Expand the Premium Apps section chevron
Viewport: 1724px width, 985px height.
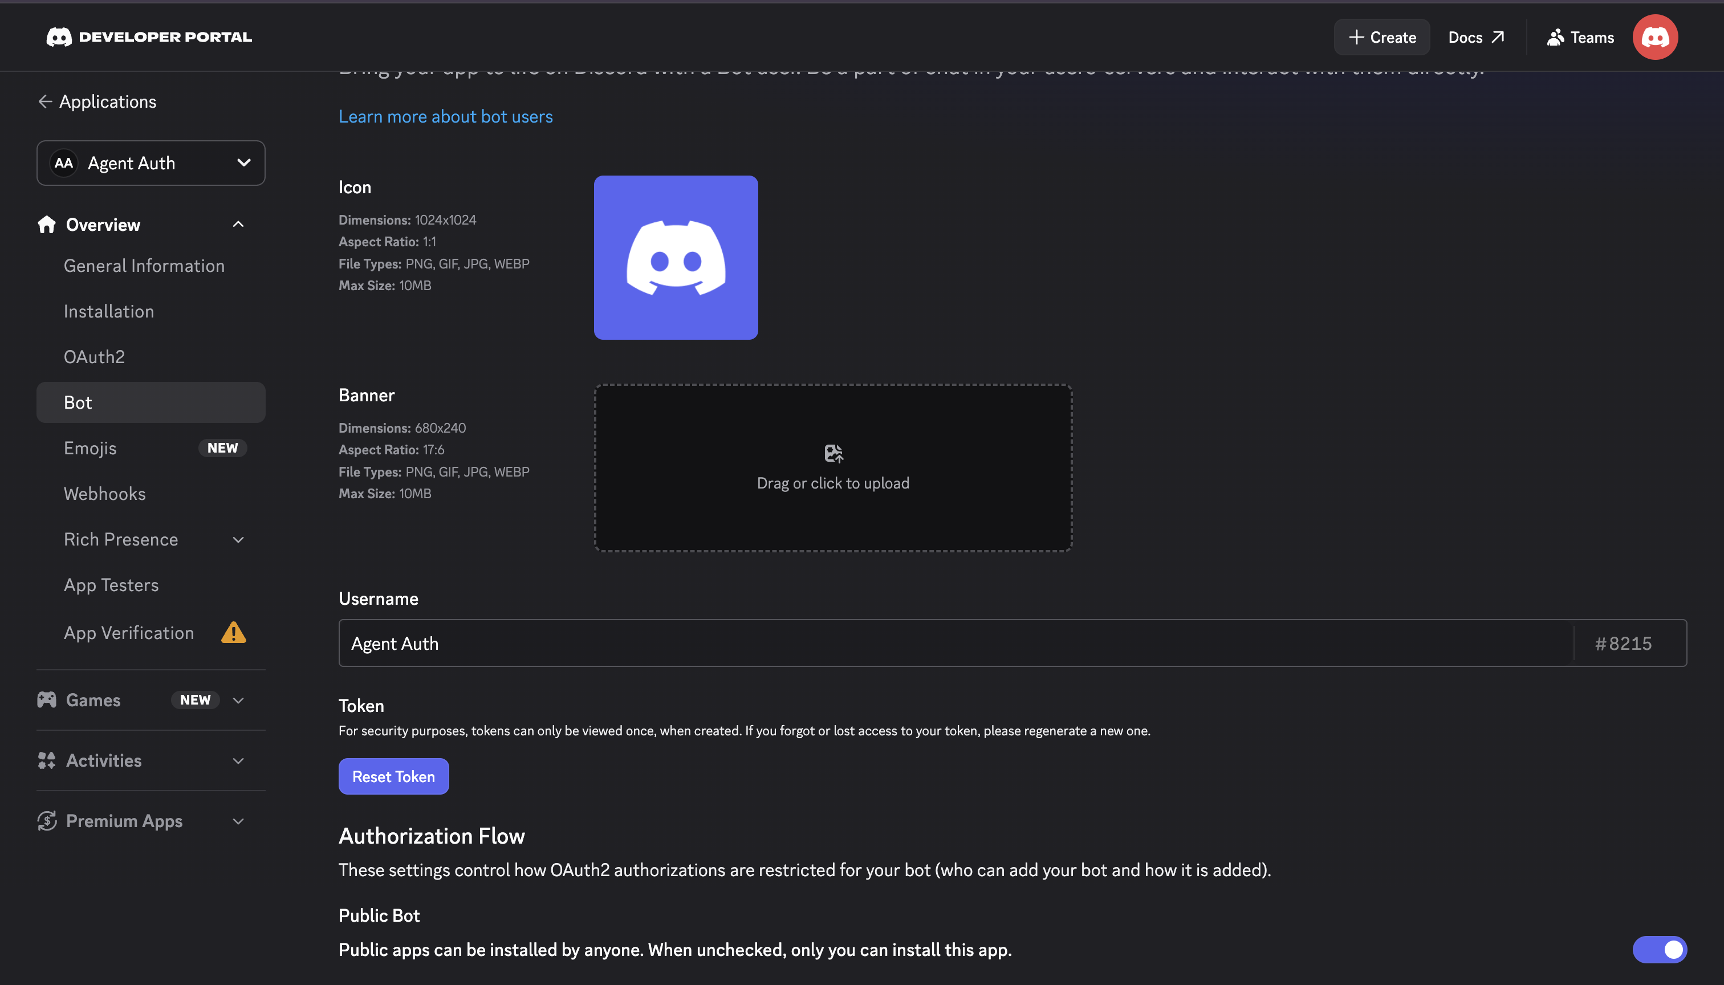[x=238, y=821]
